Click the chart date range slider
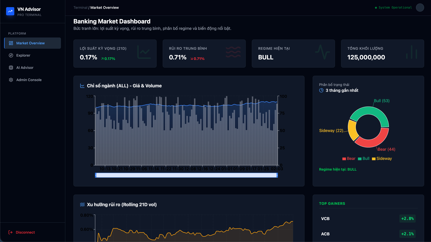431x242 pixels. 186,175
